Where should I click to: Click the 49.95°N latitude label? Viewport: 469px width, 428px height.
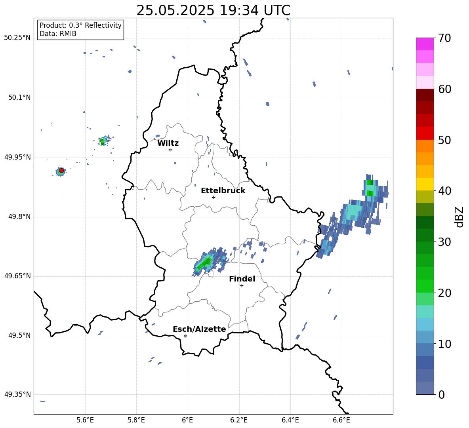click(x=17, y=157)
